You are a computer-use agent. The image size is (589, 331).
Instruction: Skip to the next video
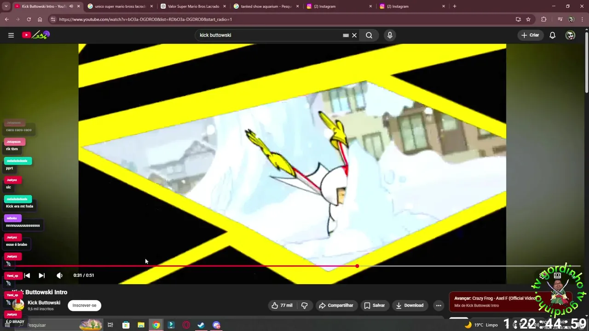pyautogui.click(x=42, y=275)
